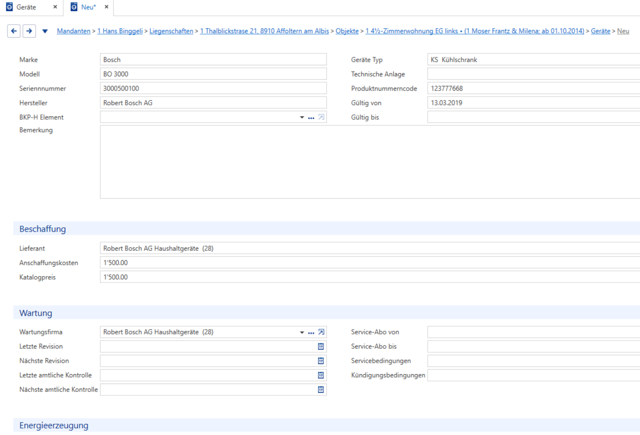Close the Neu* tab
This screenshot has height=435, width=640.
coord(106,7)
